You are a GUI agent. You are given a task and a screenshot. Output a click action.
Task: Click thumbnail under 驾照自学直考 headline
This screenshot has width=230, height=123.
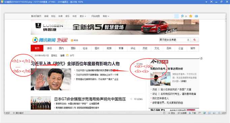160,79
